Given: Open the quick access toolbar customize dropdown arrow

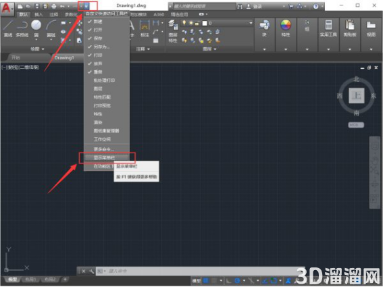Looking at the screenshot, I should (86, 6).
